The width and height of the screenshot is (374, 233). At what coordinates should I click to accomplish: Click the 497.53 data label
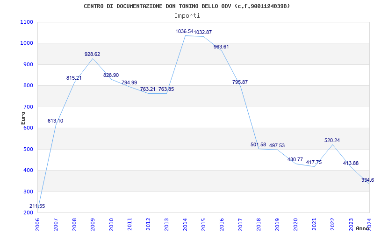(x=277, y=145)
